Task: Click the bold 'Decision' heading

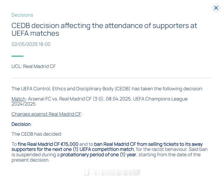Action: (21, 124)
